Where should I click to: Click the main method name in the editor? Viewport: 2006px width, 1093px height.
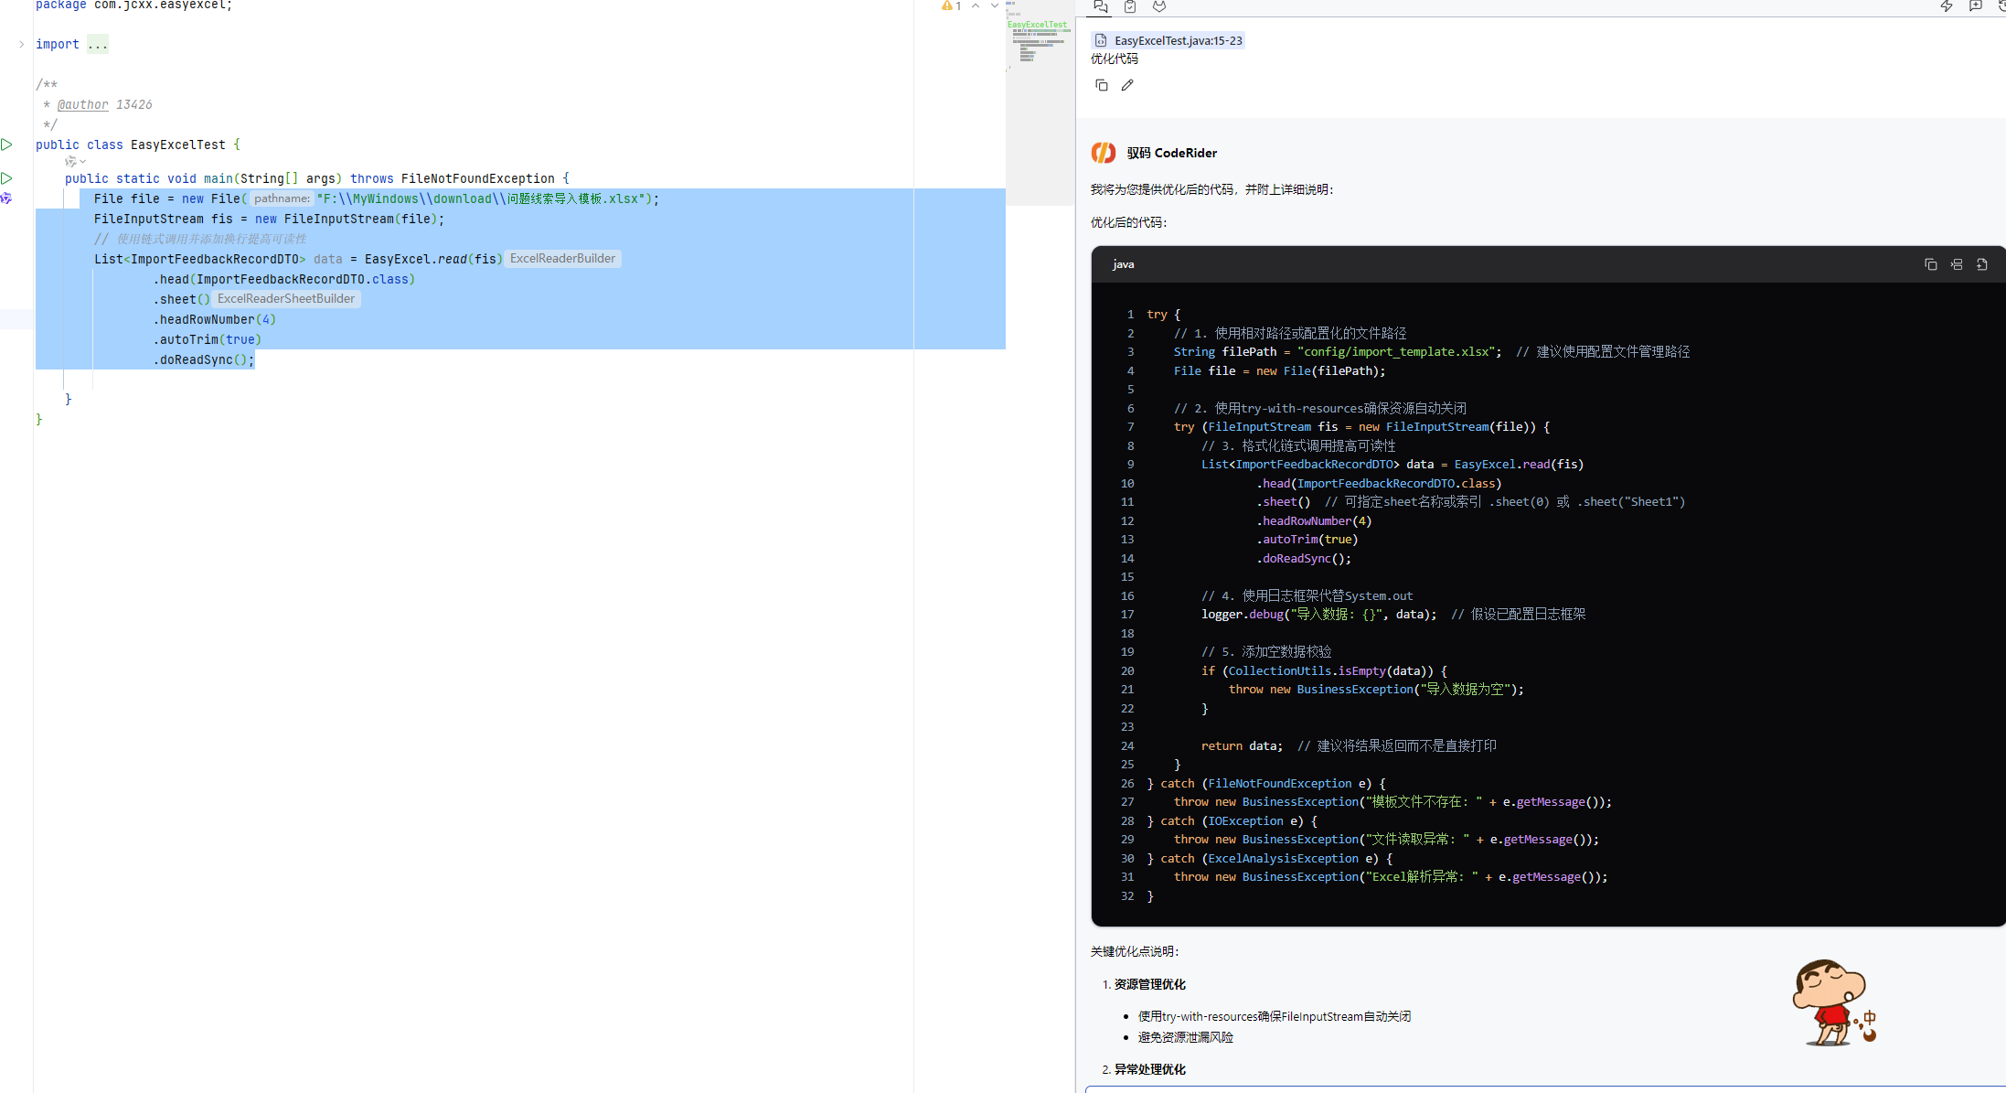coord(218,178)
